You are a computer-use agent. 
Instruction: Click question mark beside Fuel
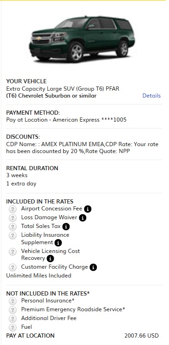coord(13,327)
